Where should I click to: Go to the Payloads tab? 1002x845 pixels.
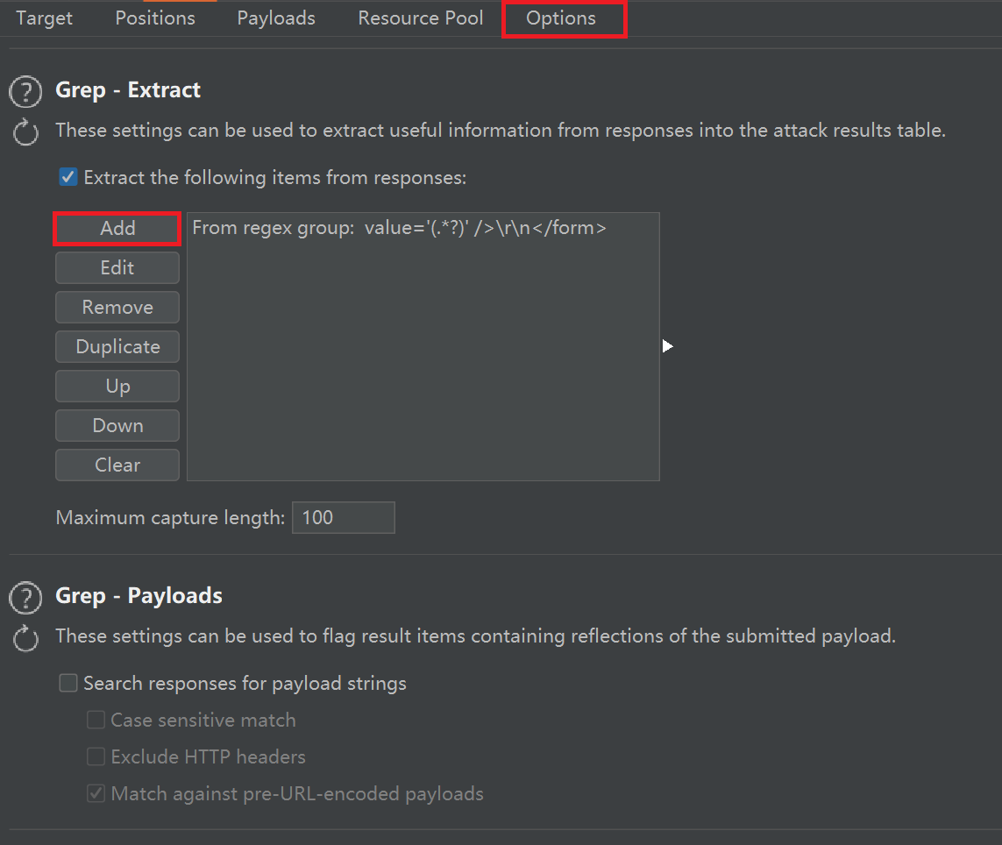coord(276,18)
